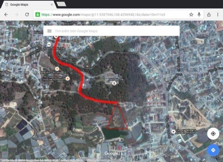Open directions with the blue arrow button

[x=213, y=150]
